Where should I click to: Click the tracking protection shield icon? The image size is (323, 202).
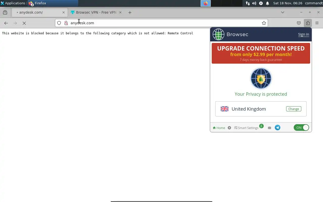pos(59,23)
